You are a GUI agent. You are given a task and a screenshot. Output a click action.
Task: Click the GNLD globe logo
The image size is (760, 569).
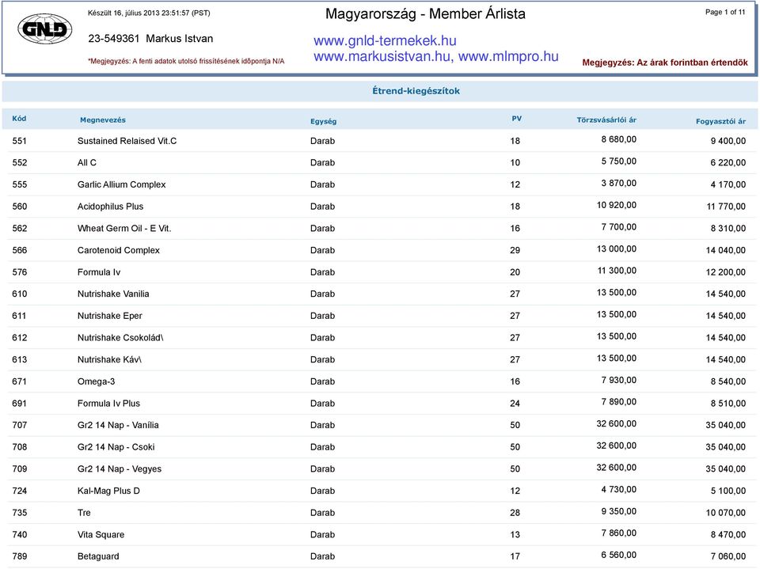tap(45, 29)
